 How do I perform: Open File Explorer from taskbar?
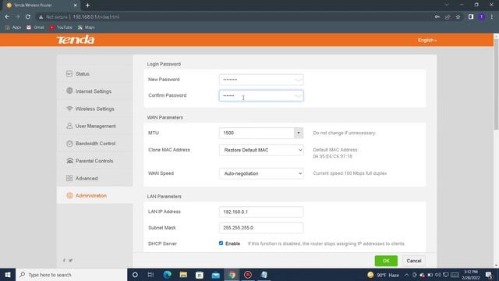coord(183,275)
